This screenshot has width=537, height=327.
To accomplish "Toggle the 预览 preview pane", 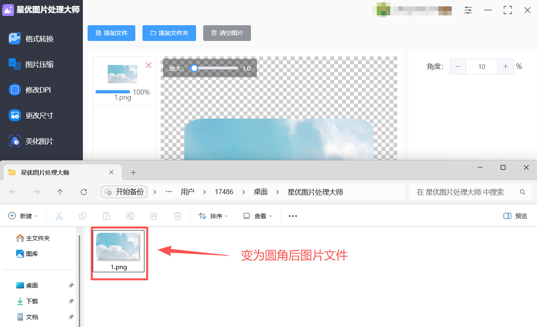I will point(515,216).
